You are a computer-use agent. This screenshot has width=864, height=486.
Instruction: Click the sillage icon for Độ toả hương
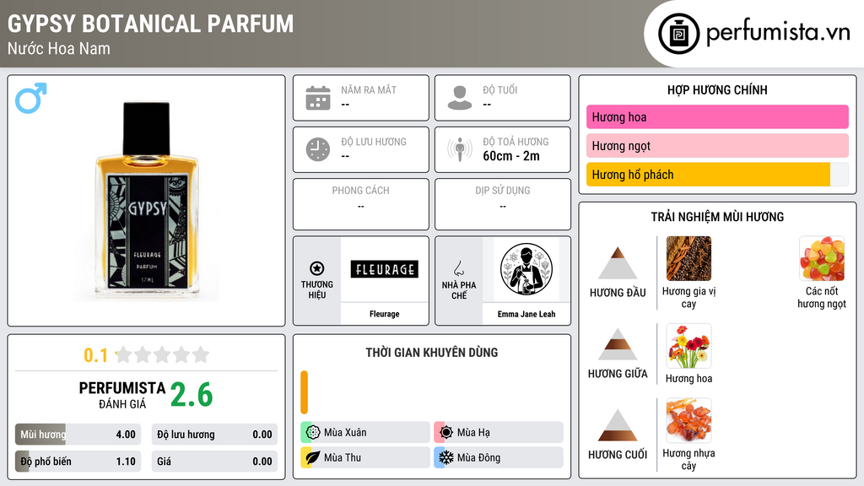460,149
